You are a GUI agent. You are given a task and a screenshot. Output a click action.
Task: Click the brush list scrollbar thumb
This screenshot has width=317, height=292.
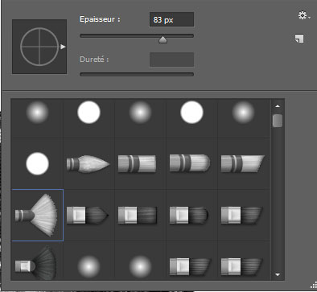coord(278,121)
